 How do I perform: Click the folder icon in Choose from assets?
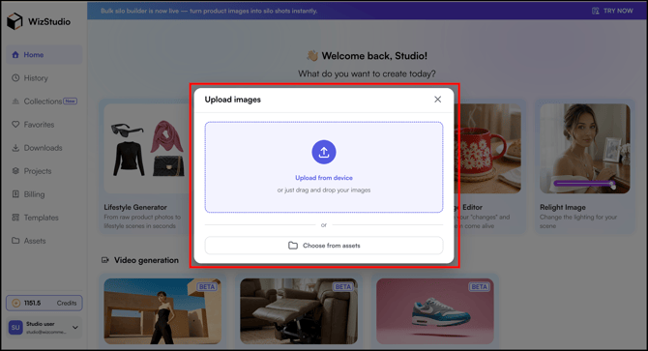(x=293, y=246)
